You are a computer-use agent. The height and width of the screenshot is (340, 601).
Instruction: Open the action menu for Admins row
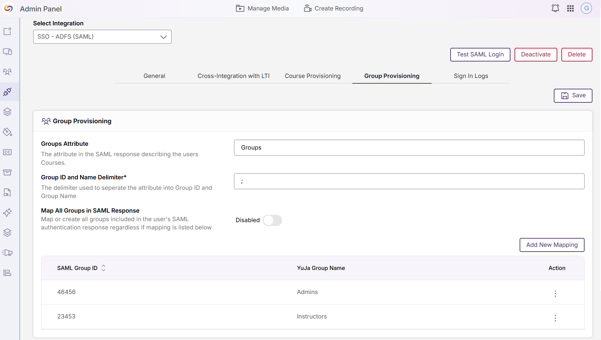coord(555,294)
